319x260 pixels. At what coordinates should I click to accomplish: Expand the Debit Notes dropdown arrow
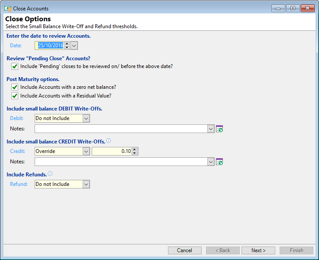[211, 129]
